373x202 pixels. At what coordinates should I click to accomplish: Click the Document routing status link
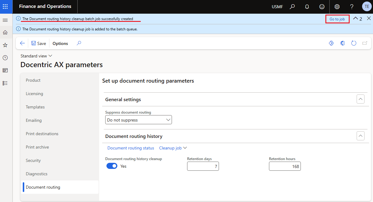(131, 148)
